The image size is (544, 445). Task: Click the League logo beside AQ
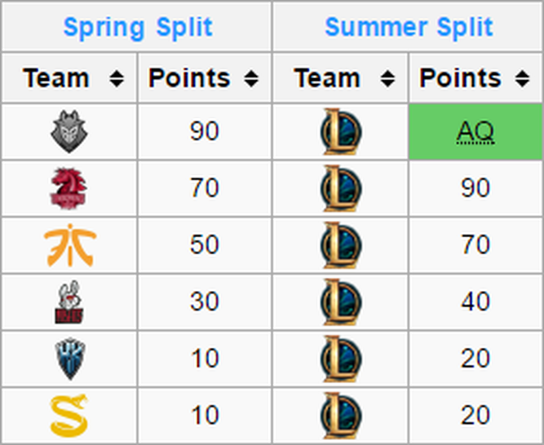341,131
